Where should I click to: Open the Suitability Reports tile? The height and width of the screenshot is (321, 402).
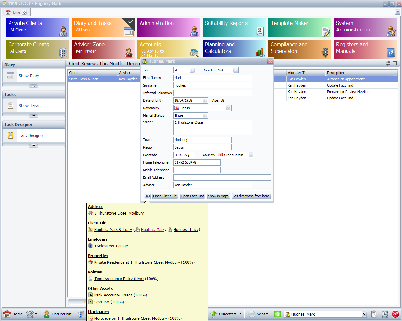coord(234,28)
